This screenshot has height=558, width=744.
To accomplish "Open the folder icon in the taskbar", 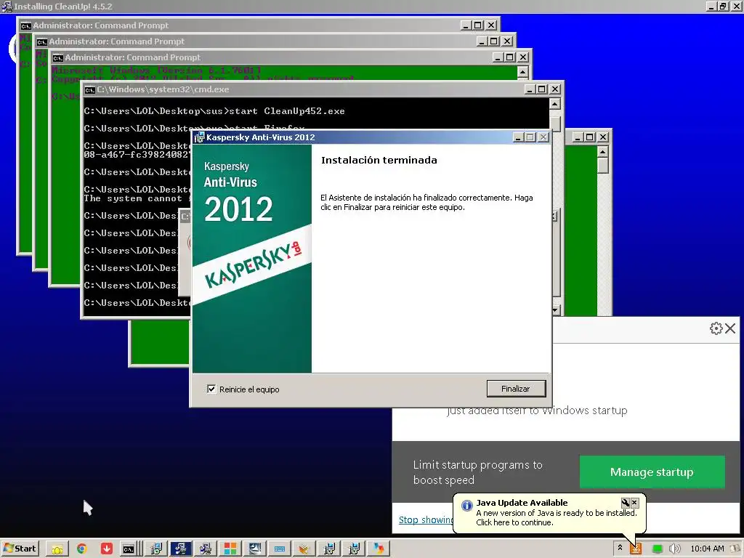I will pos(57,549).
